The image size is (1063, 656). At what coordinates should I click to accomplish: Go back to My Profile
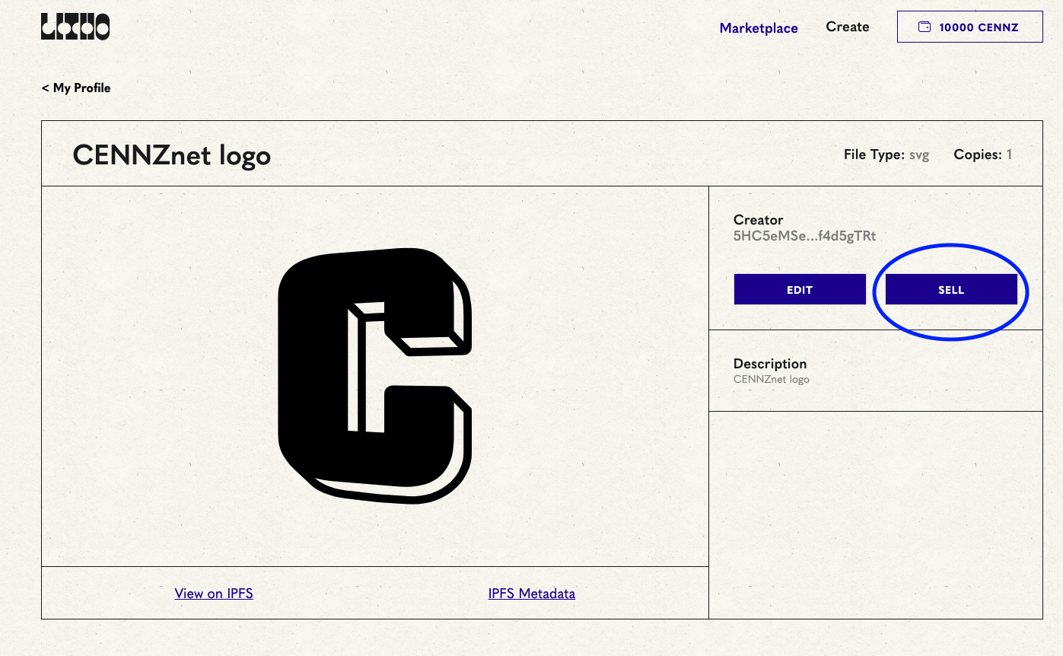(76, 88)
